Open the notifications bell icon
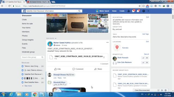This screenshot has width=174, height=97. pyautogui.click(x=138, y=11)
